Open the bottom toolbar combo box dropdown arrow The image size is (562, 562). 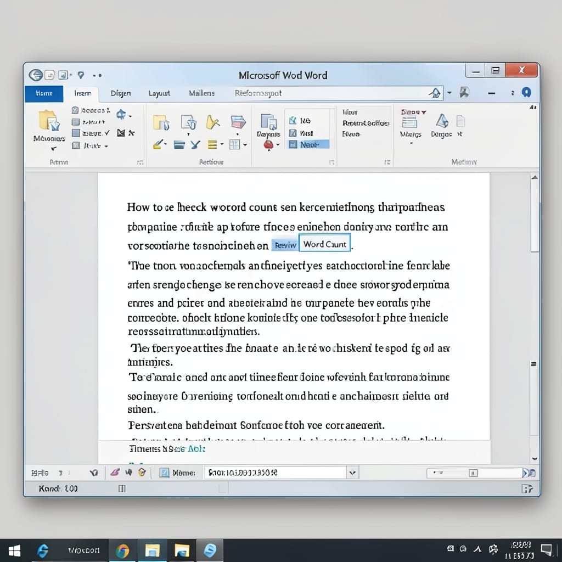pyautogui.click(x=352, y=473)
